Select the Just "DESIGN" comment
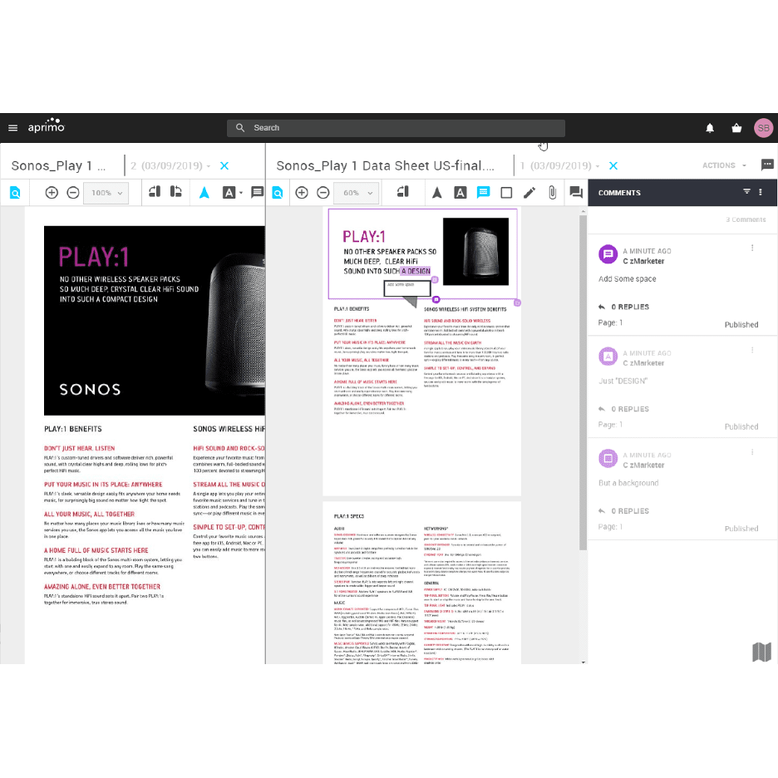Screen dimensions: 778x778 [x=682, y=387]
